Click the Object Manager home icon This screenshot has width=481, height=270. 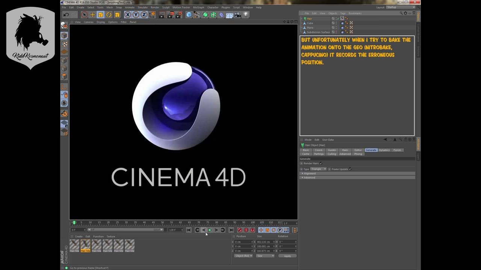point(405,13)
